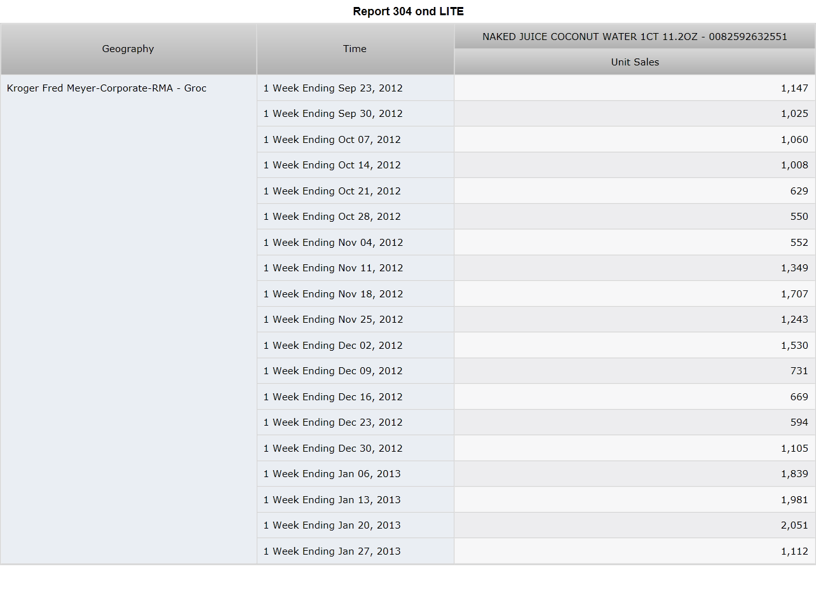
Task: Click the unit sales value 552
Action: pos(799,242)
